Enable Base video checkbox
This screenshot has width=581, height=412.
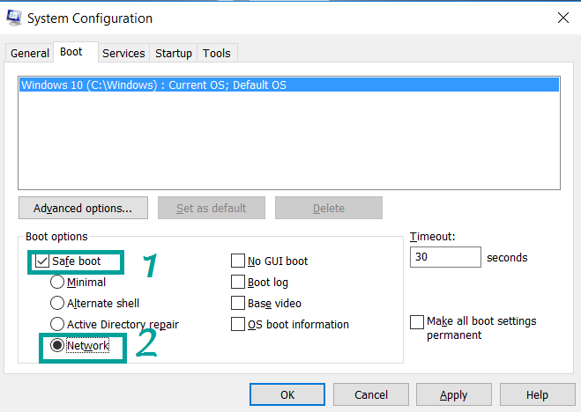click(x=238, y=304)
